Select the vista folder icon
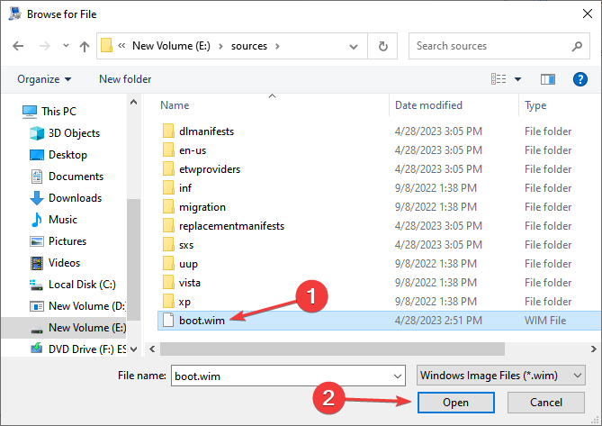 pyautogui.click(x=168, y=282)
